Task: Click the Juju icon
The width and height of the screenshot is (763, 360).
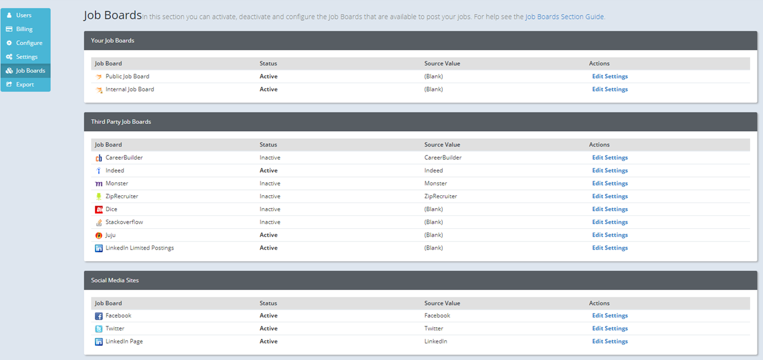Action: tap(99, 234)
